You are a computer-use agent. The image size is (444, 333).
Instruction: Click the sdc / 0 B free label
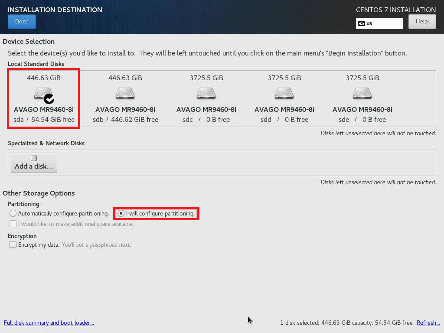coord(206,120)
